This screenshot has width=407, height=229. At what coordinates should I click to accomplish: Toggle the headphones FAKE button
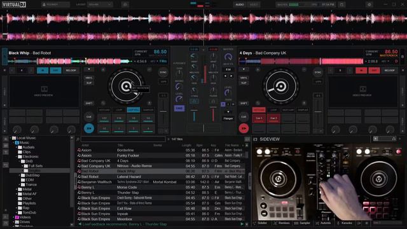pos(179,108)
